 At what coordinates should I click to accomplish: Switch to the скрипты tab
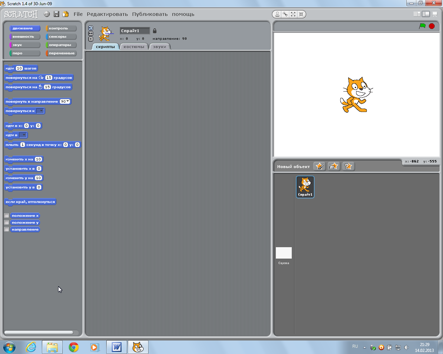click(x=106, y=47)
